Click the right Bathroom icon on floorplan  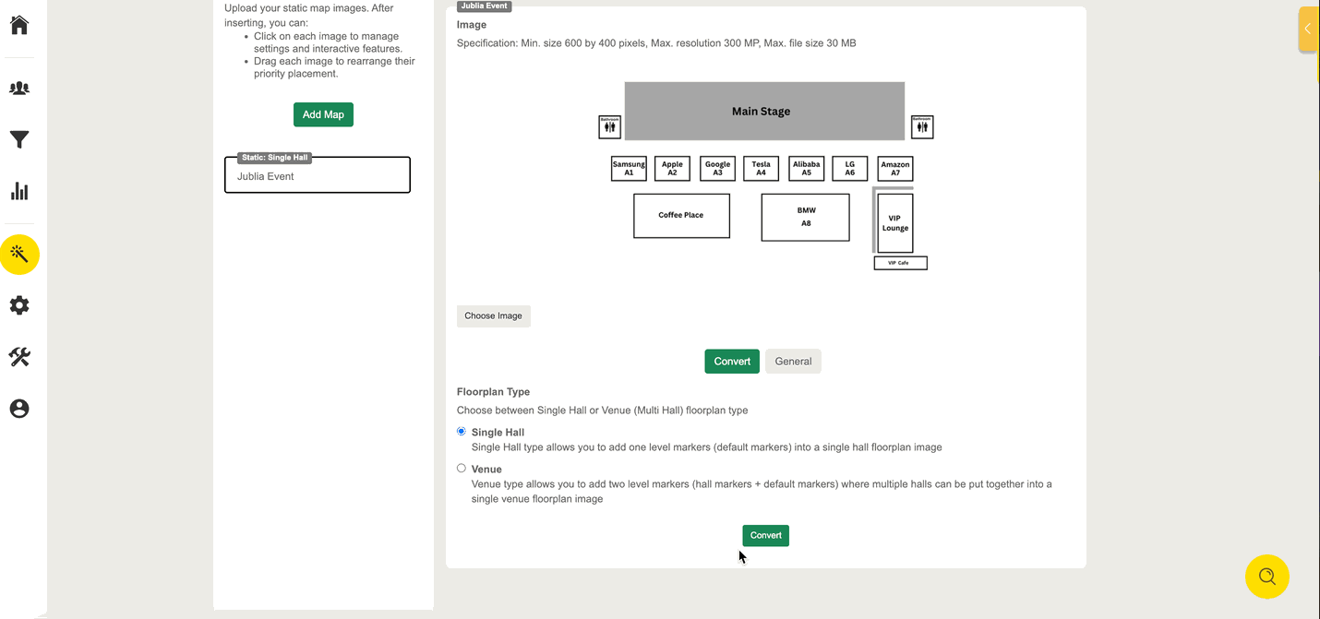coord(922,126)
